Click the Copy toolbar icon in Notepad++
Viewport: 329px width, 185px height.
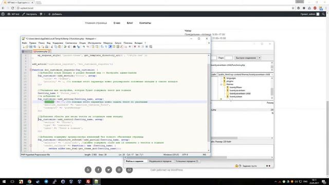click(x=56, y=47)
